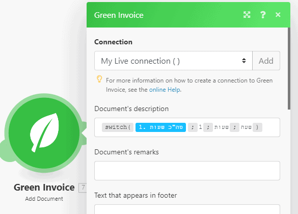Click the switch( function token
298x214 pixels.
[118, 127]
